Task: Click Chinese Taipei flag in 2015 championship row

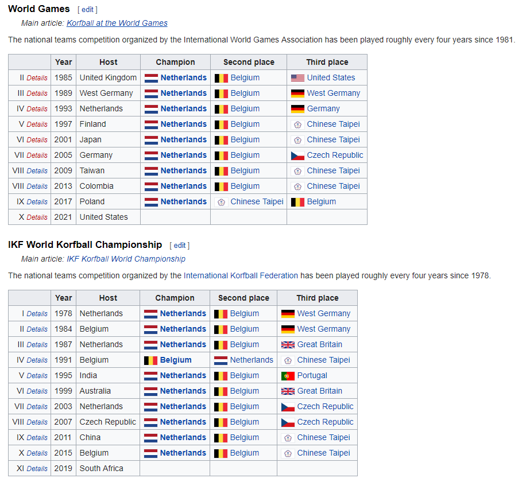Action: pyautogui.click(x=288, y=453)
